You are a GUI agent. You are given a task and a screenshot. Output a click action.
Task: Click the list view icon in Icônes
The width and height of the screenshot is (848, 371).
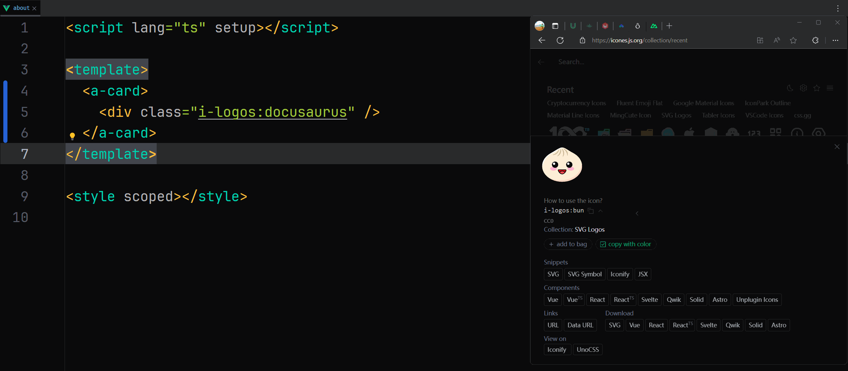tap(831, 88)
